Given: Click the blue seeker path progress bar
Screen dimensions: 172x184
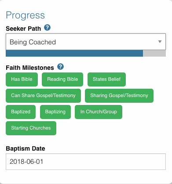Looking at the screenshot, I should (x=74, y=53).
